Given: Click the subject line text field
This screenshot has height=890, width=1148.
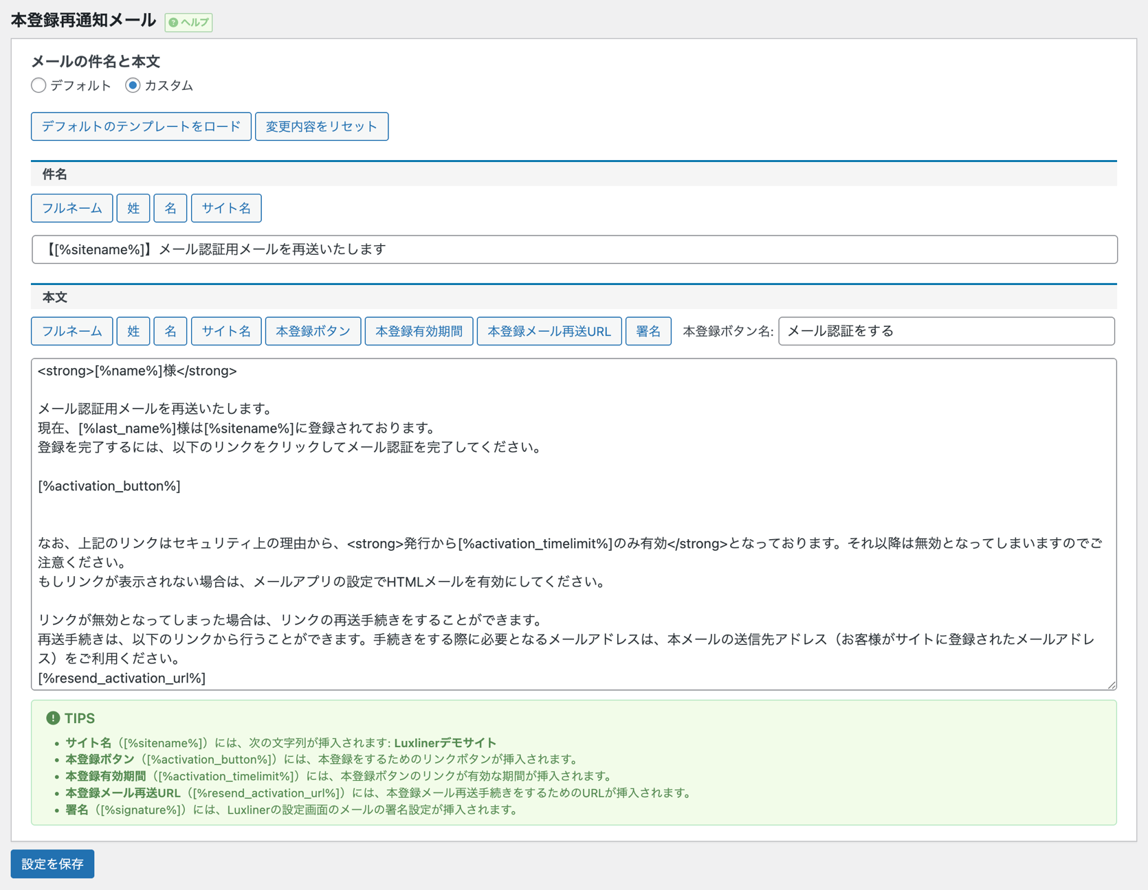Looking at the screenshot, I should [x=574, y=249].
